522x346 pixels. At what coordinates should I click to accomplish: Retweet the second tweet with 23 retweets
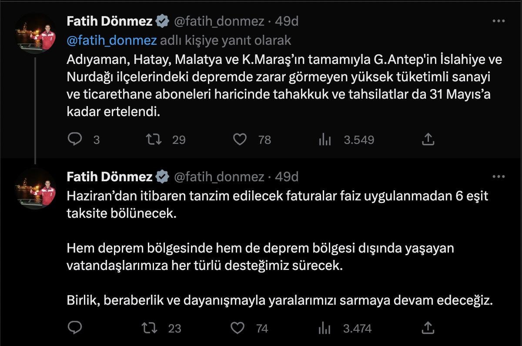point(150,328)
